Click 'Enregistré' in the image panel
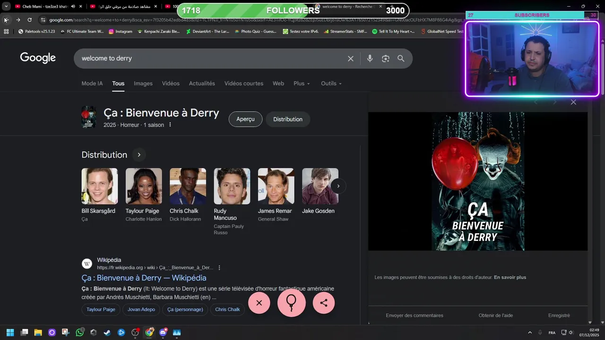 click(x=559, y=315)
